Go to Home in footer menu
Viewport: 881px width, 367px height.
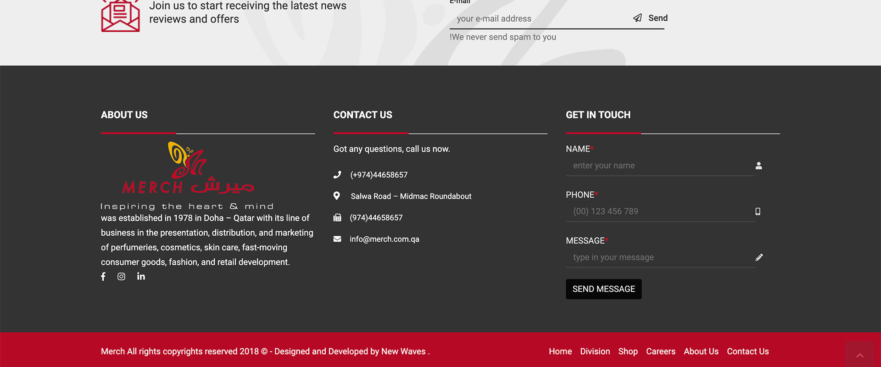coord(560,351)
